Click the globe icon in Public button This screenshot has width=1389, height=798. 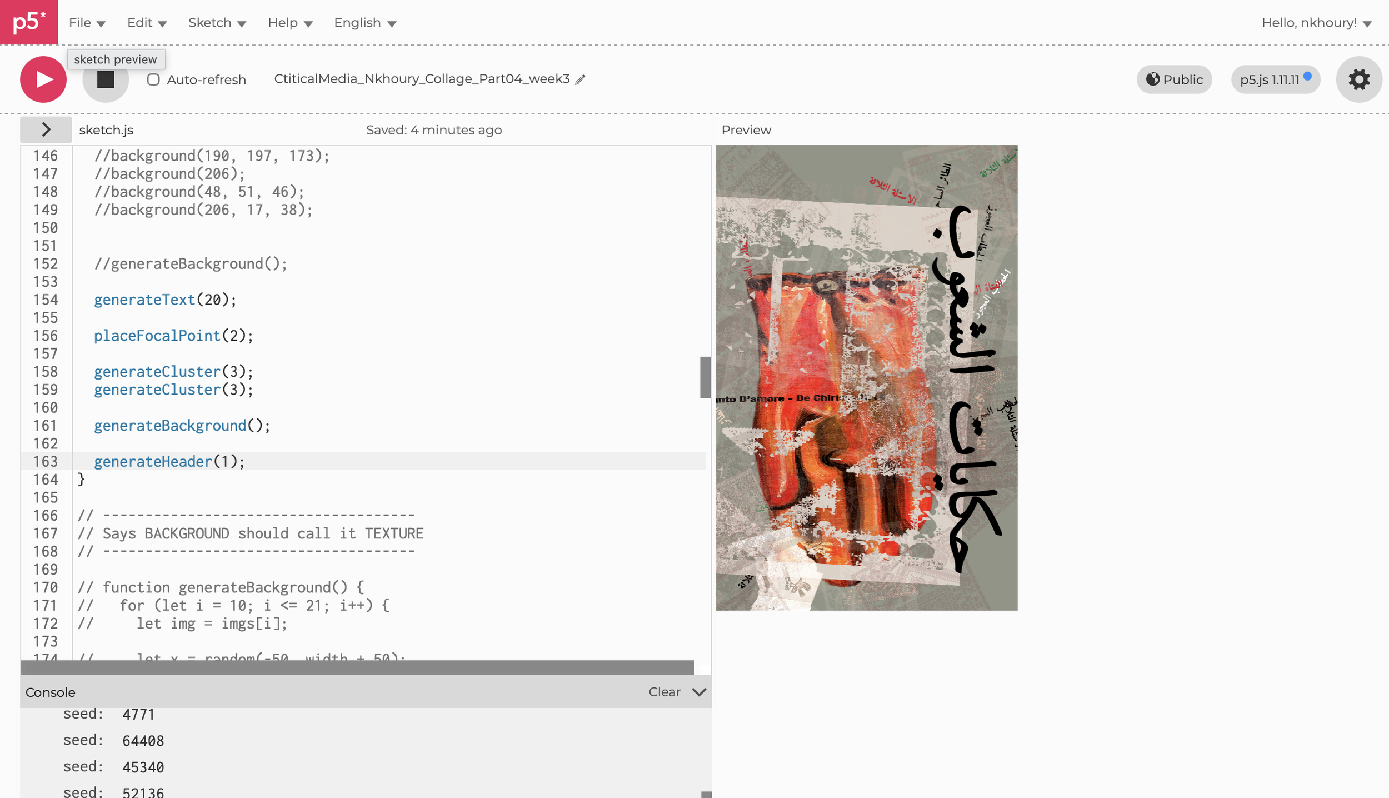click(1153, 79)
